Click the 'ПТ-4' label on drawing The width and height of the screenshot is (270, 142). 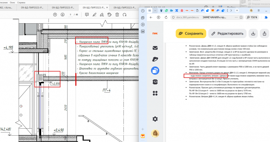[107, 90]
